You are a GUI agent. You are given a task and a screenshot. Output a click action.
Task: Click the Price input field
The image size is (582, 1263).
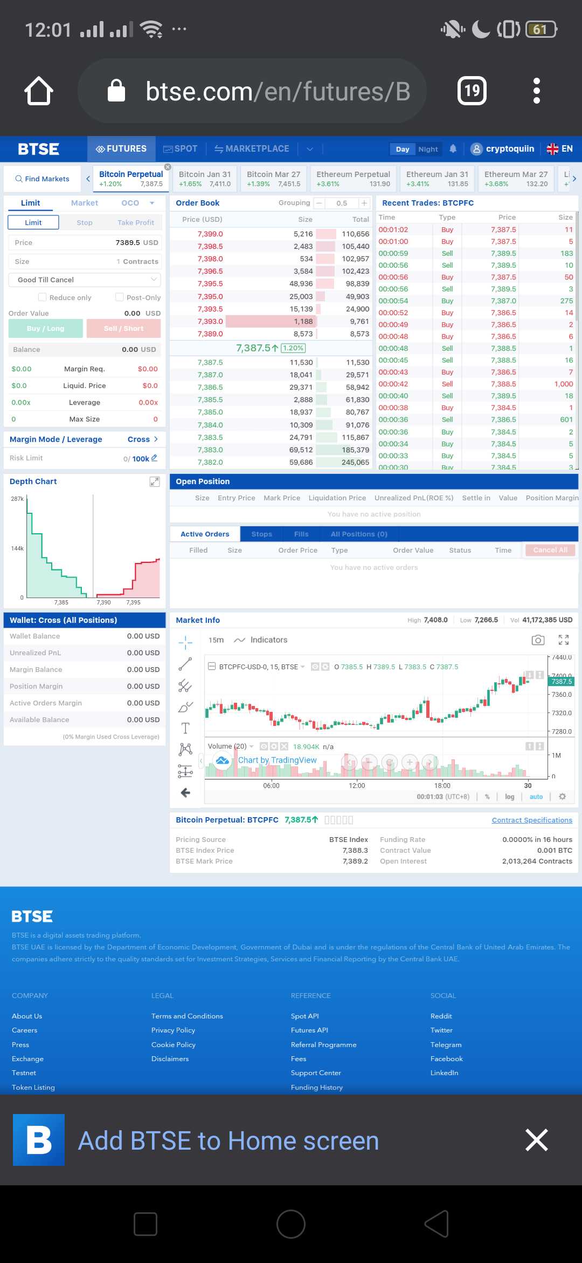coord(85,242)
